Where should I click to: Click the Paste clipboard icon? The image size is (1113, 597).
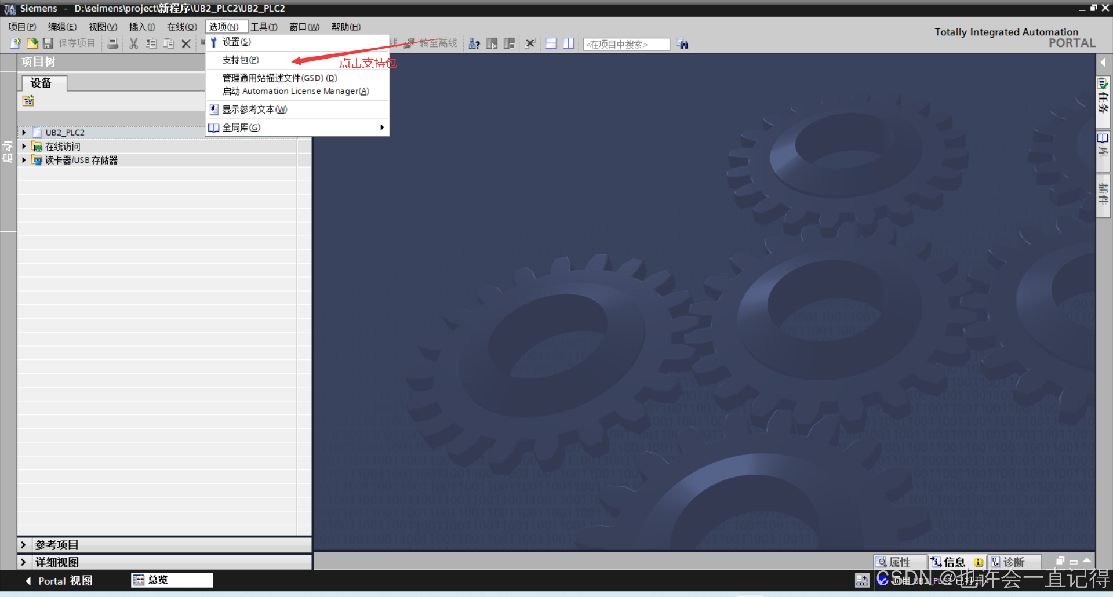[169, 43]
